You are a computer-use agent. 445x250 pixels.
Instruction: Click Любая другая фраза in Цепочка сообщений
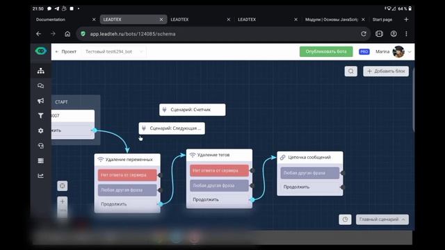[x=310, y=173]
